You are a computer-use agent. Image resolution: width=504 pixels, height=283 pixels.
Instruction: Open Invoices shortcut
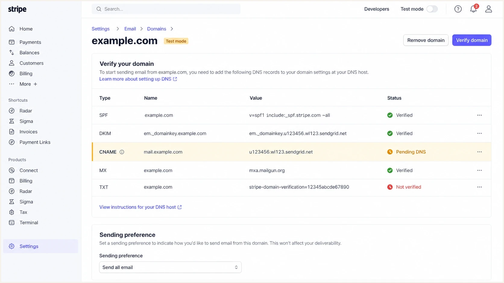(x=28, y=132)
